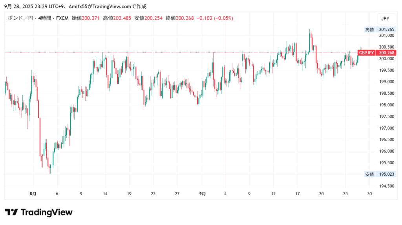Click the TradingView logo icon
The height and width of the screenshot is (225, 402).
pos(11,212)
